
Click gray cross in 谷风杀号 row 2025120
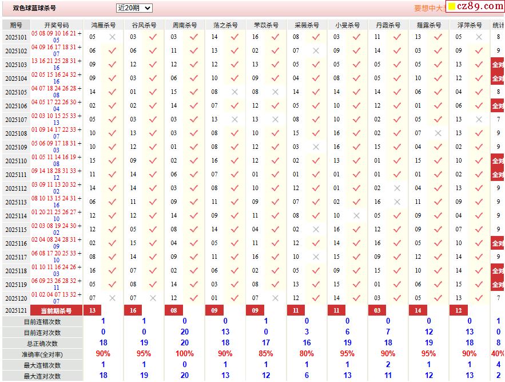point(153,298)
